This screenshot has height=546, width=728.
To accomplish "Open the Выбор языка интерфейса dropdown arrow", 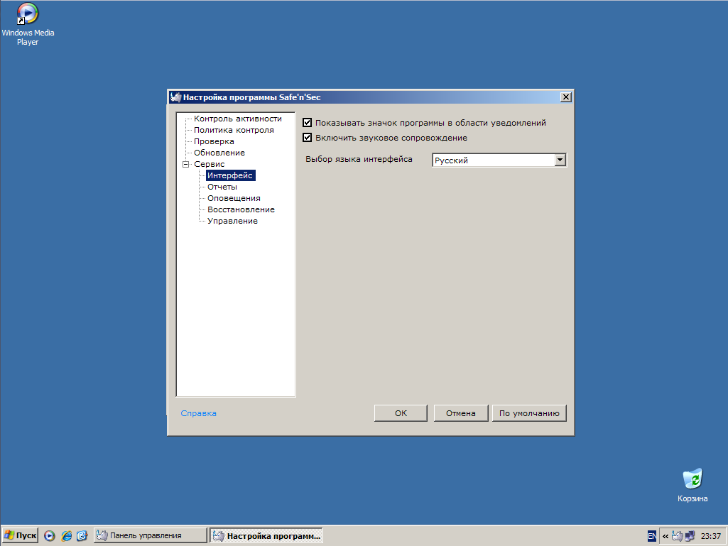I will coord(560,160).
